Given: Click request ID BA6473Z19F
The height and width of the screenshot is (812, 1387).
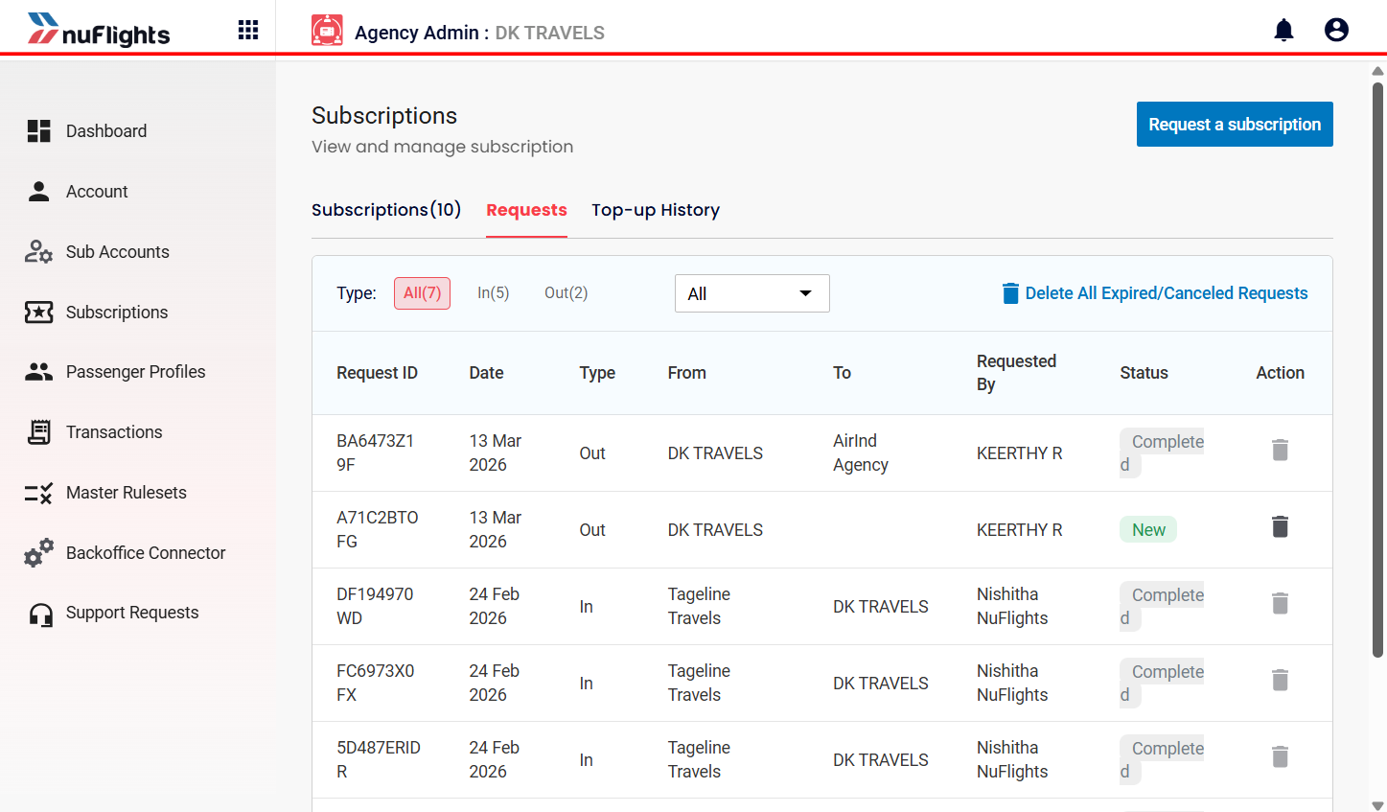Looking at the screenshot, I should 376,452.
